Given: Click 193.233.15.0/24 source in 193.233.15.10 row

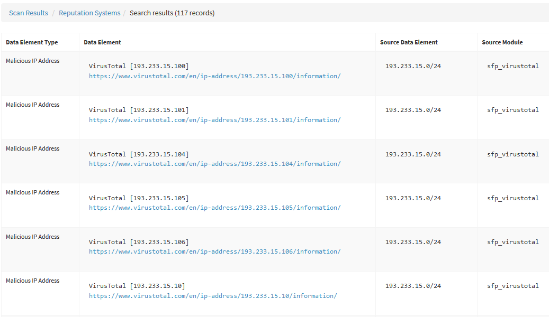Looking at the screenshot, I should pyautogui.click(x=413, y=285).
